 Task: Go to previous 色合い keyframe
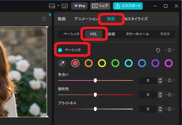pyautogui.click(x=165, y=80)
